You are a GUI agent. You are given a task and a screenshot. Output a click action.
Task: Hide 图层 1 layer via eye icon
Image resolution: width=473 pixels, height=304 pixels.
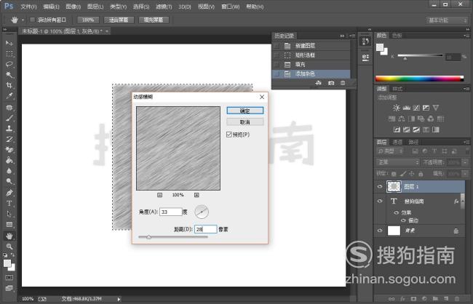click(380, 187)
